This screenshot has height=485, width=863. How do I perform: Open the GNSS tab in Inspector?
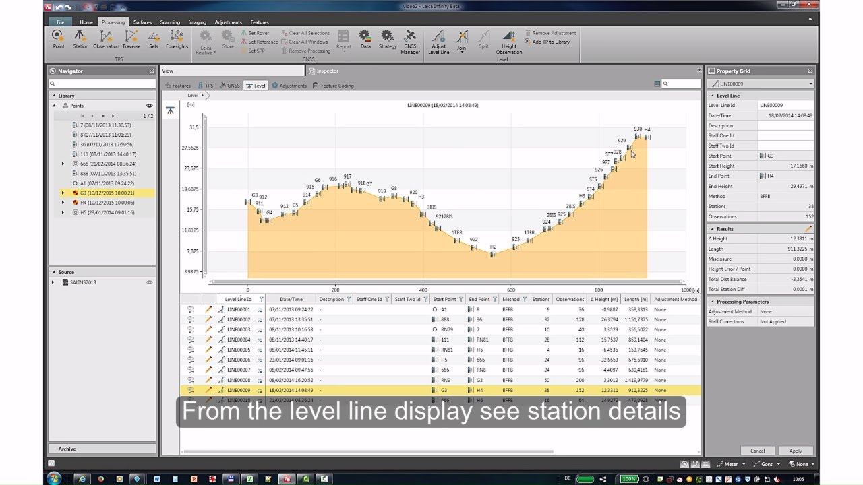(x=230, y=86)
